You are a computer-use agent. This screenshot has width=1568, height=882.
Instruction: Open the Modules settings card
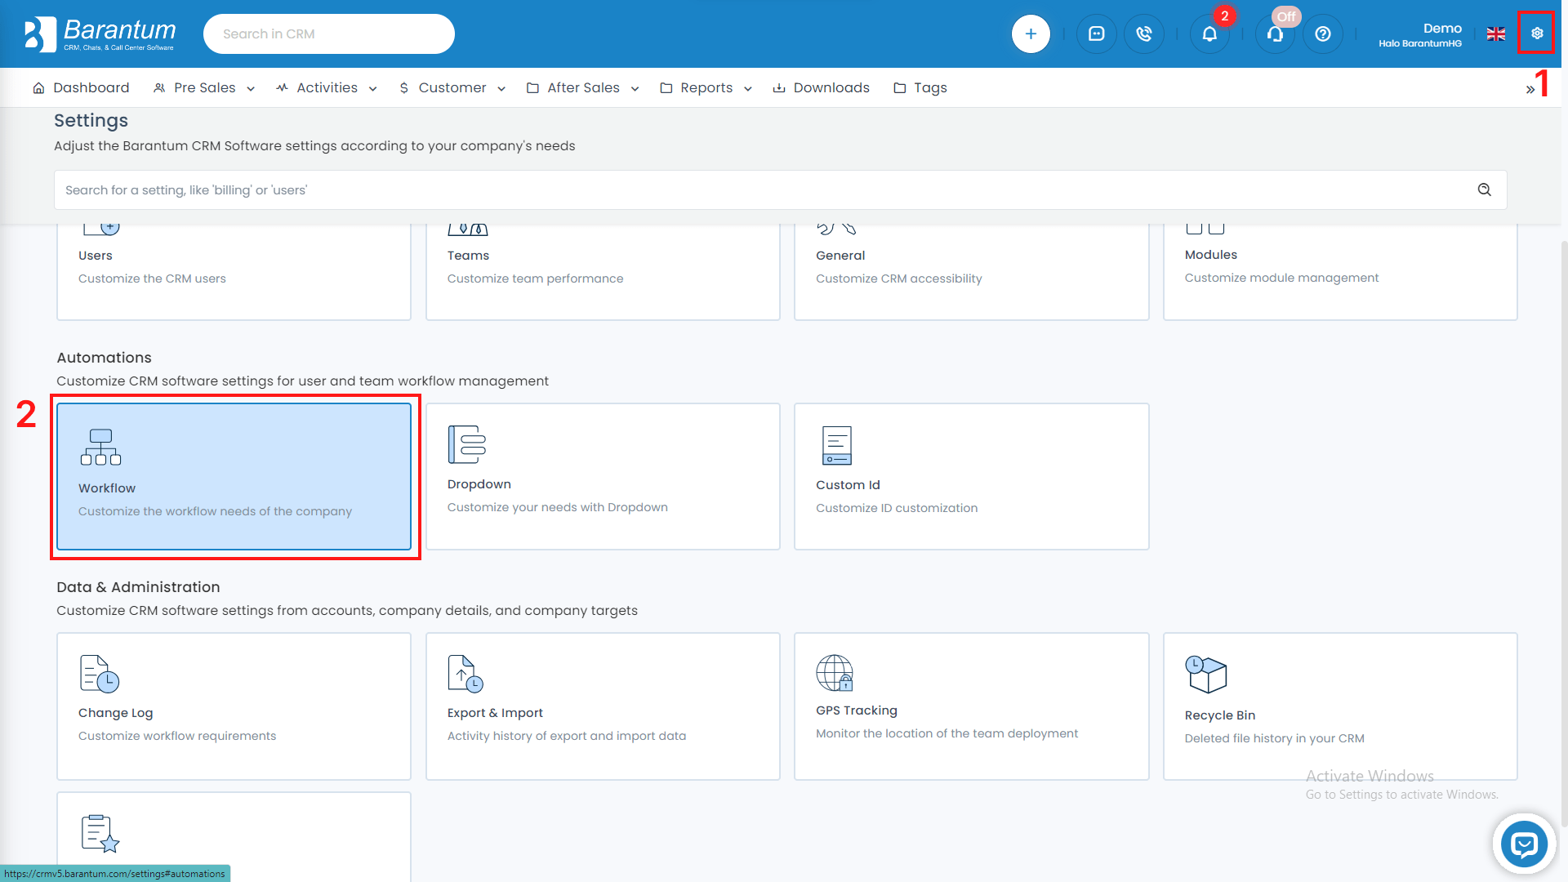pyautogui.click(x=1340, y=272)
